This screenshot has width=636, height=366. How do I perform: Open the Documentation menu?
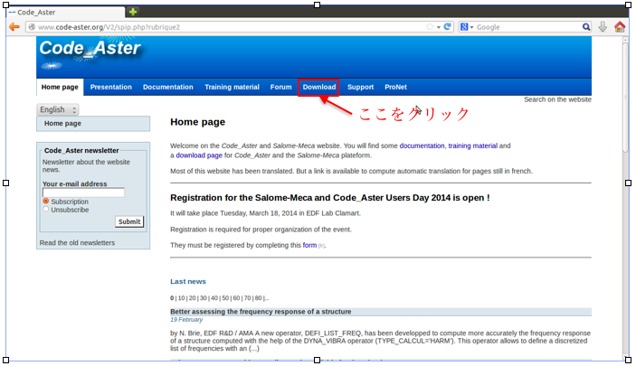[168, 87]
